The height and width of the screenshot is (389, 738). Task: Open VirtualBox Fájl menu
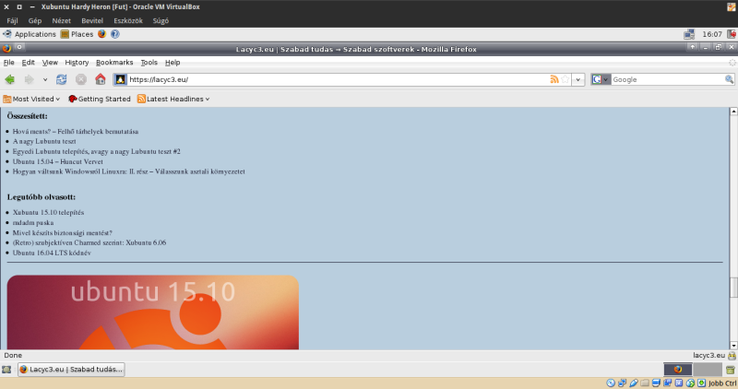coord(12,20)
